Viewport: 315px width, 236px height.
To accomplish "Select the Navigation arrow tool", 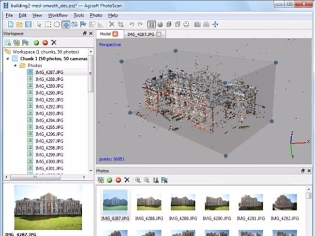I will click(39, 25).
